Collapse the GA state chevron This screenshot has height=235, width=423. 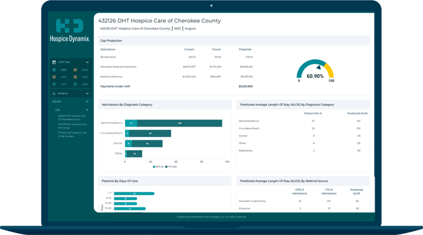pyautogui.click(x=87, y=110)
